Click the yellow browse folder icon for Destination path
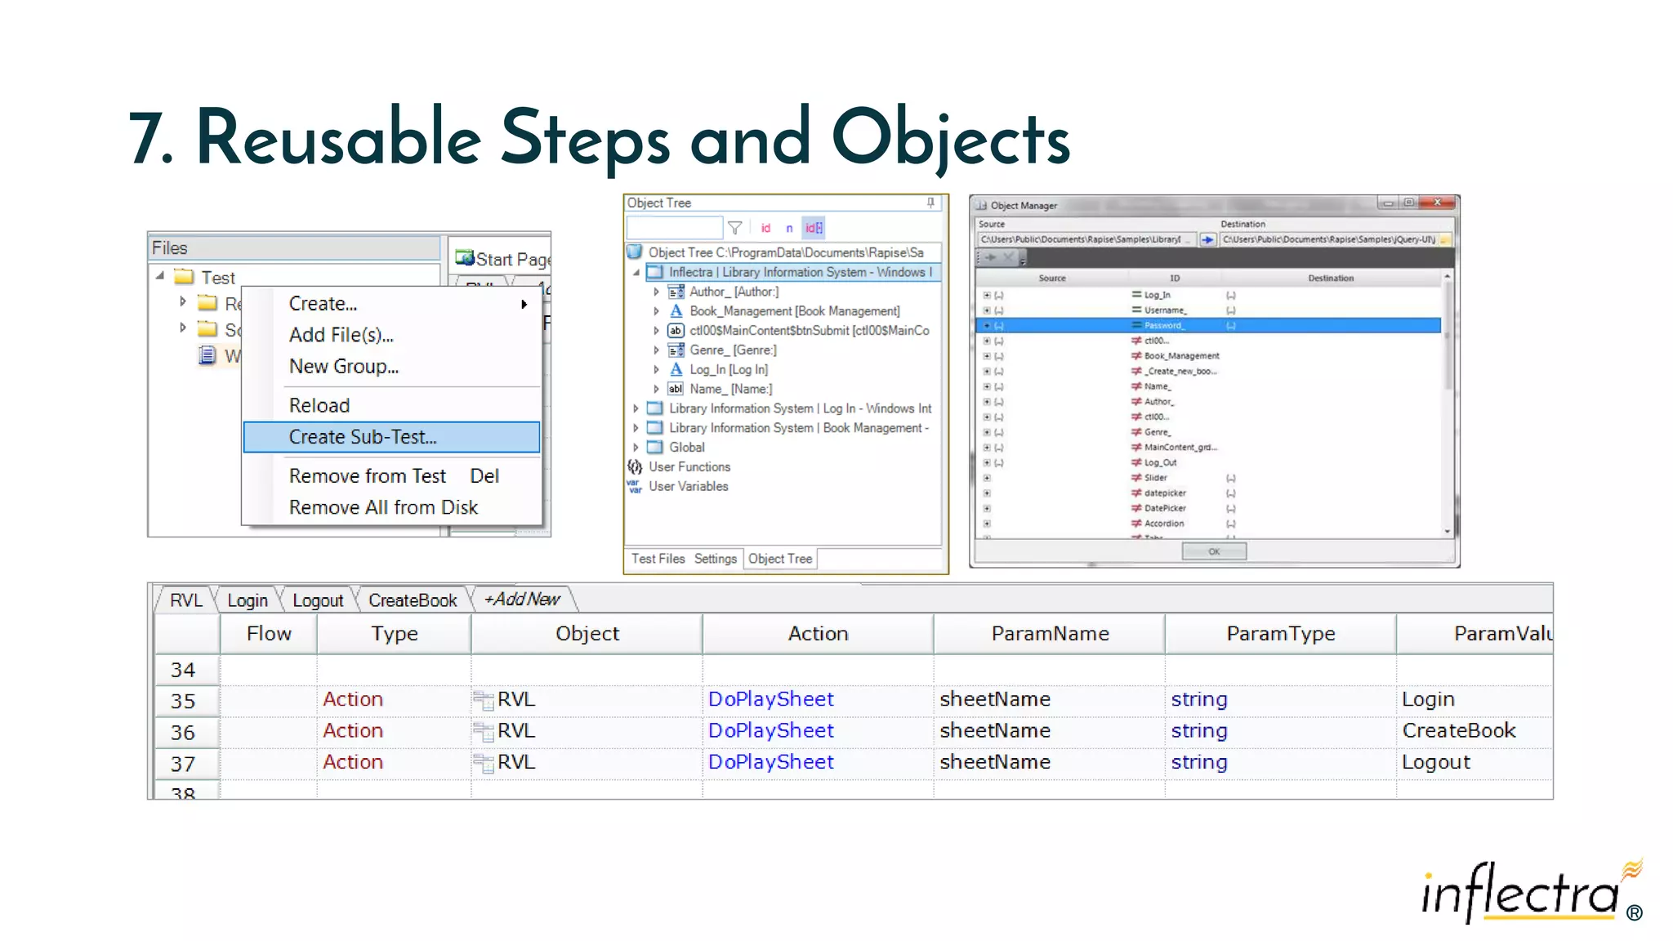The height and width of the screenshot is (941, 1673). [1444, 239]
